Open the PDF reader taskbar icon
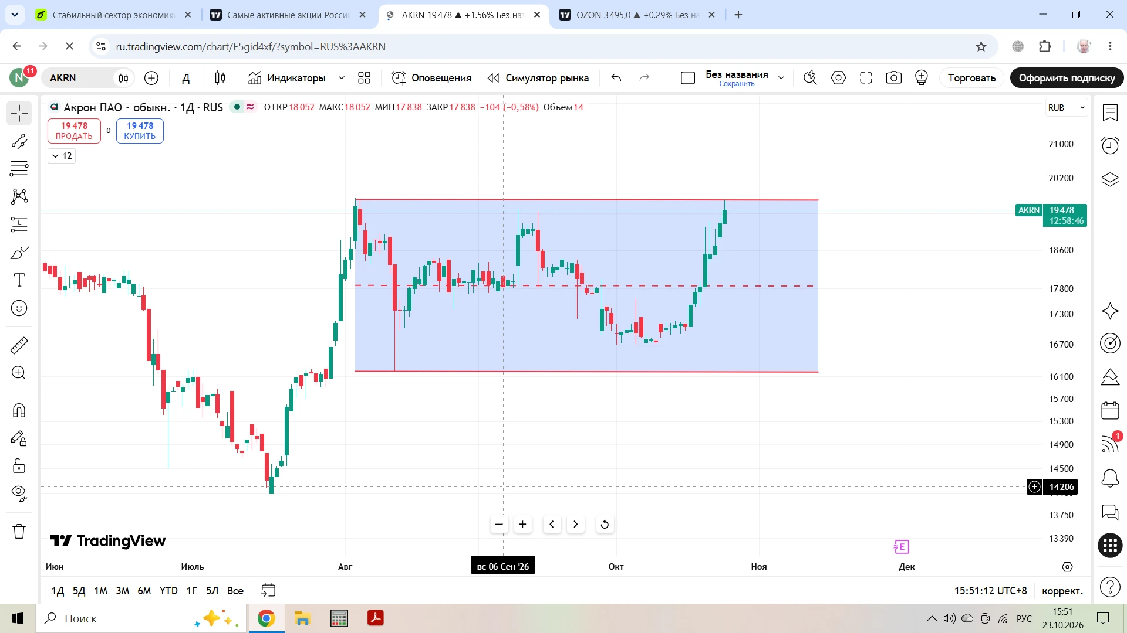Image resolution: width=1127 pixels, height=633 pixels. click(376, 618)
